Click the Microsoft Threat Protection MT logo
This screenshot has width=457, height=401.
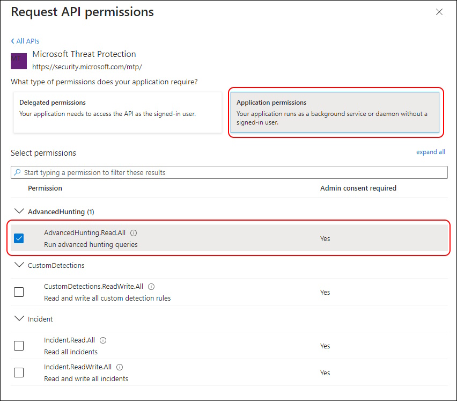click(19, 61)
